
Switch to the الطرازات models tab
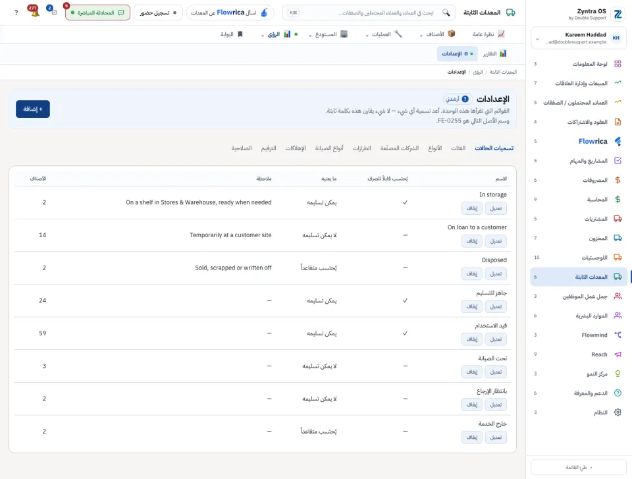361,148
